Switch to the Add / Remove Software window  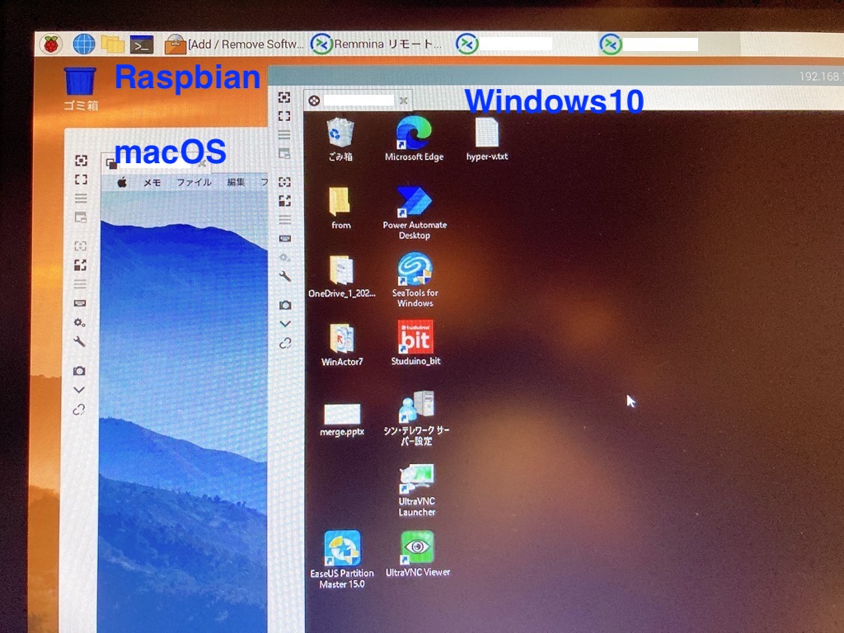pos(234,45)
